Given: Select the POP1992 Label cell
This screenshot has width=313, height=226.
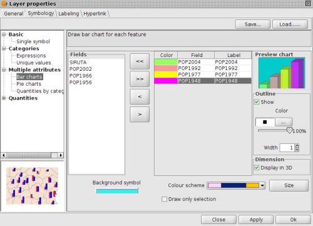Looking at the screenshot, I should click(x=233, y=68).
